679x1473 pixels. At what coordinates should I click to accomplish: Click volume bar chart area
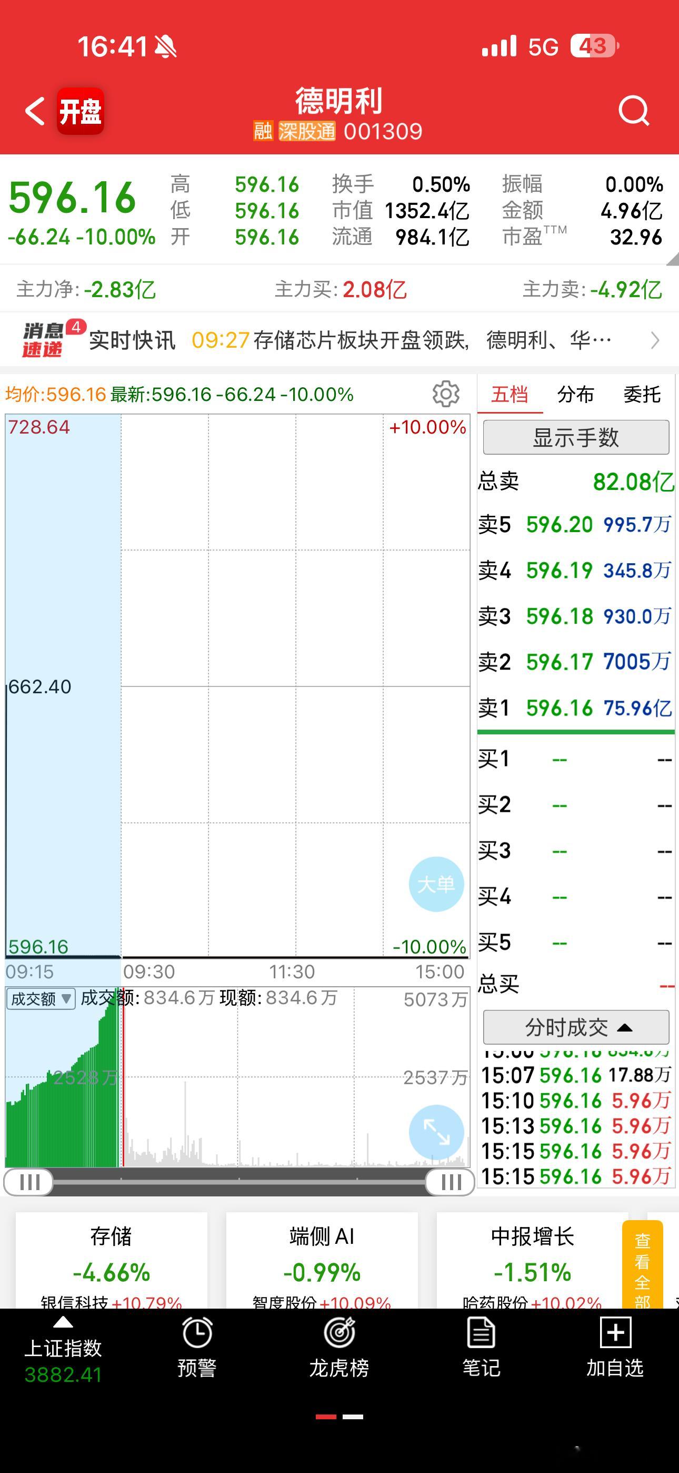(237, 1077)
